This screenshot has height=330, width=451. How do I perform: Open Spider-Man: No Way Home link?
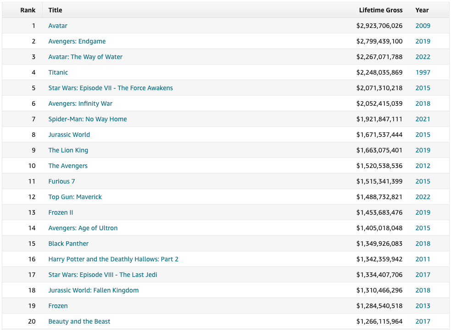click(88, 119)
